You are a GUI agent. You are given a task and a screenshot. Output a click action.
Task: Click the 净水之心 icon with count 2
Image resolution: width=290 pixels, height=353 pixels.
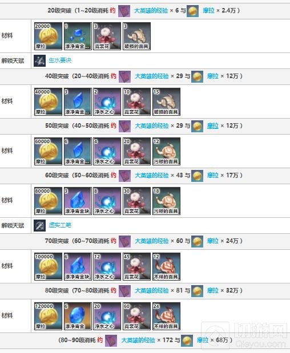pyautogui.click(x=107, y=102)
